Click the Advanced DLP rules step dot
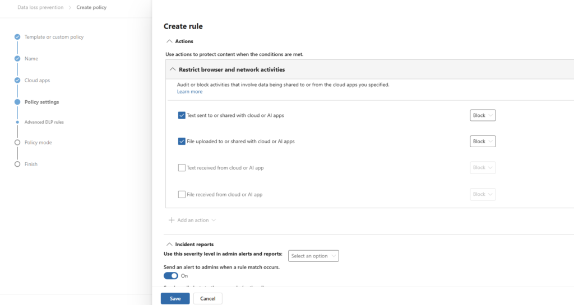This screenshot has height=305, width=574. 17,122
